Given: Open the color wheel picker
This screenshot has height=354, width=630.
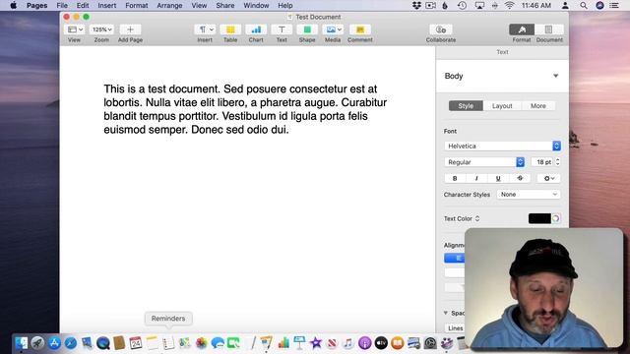Looking at the screenshot, I should point(556,218).
